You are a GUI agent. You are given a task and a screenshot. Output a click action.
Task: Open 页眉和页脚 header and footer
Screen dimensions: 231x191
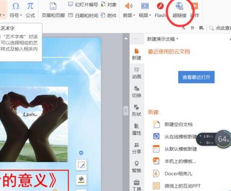pos(53,10)
